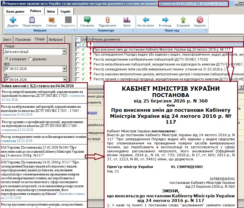Image resolution: width=244 pixels, height=208 pixels.
Task: Open the 06.04.2026 date picker dropdown
Action: [x=64, y=80]
